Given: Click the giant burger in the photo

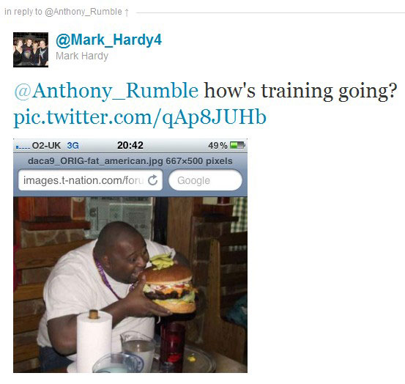Looking at the screenshot, I should 169,288.
